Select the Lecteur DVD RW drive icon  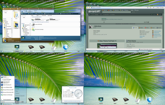click(33, 24)
